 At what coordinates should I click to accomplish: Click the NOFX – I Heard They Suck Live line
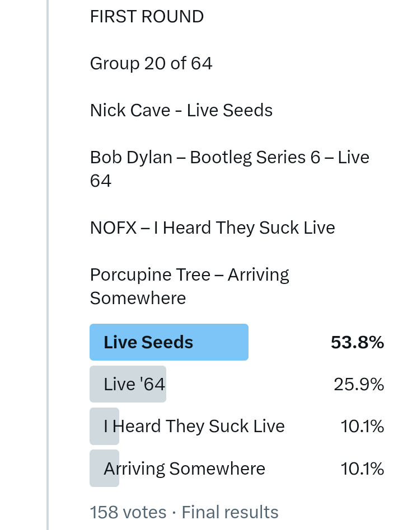tap(212, 228)
